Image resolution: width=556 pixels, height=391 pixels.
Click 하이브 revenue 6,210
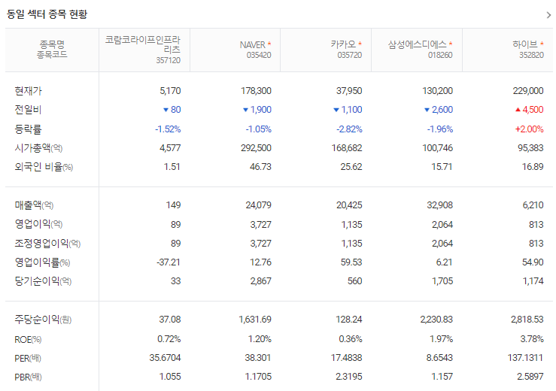pos(533,205)
